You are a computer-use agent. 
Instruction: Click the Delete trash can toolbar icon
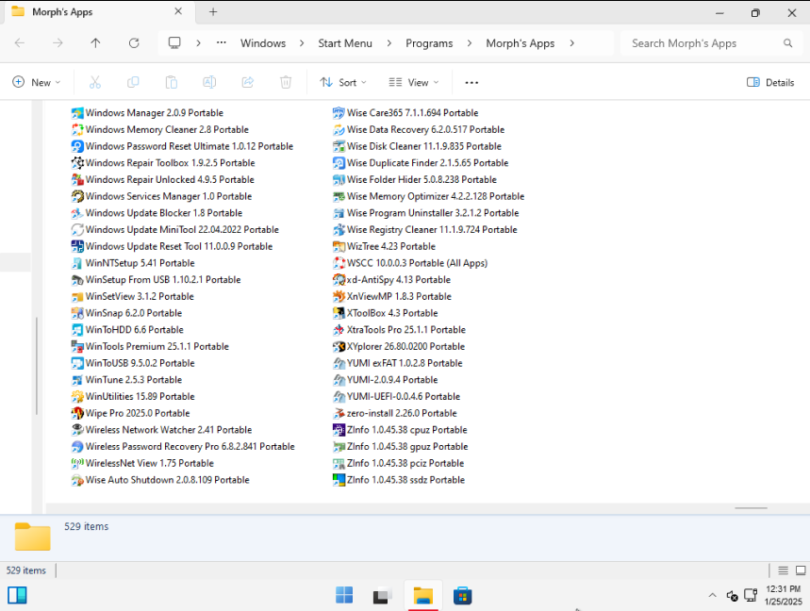pyautogui.click(x=286, y=82)
